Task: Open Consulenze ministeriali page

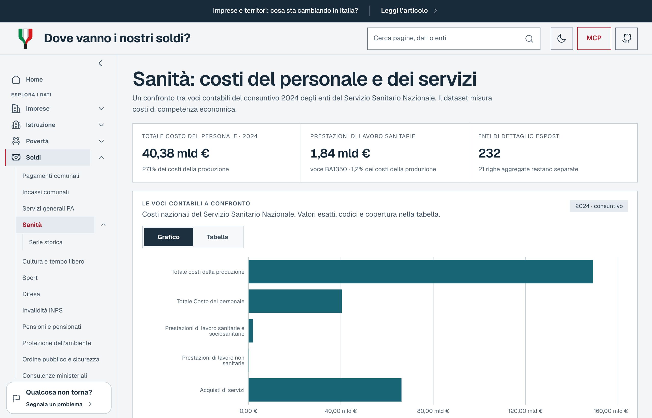Action: (55, 375)
